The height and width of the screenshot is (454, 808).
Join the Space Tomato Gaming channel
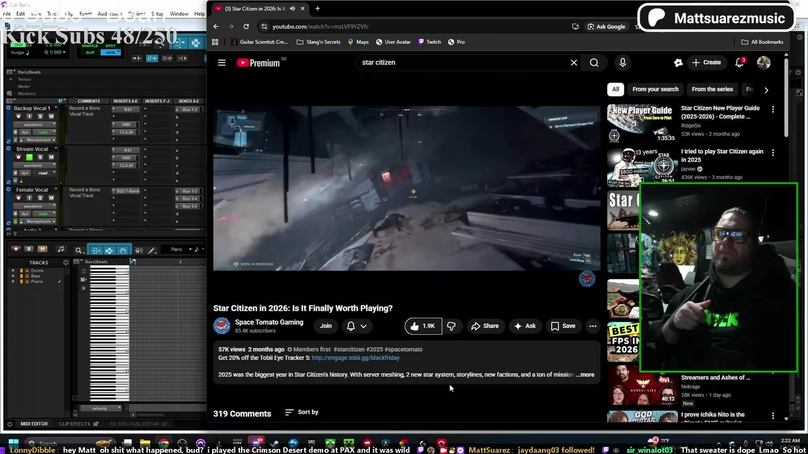(x=326, y=326)
